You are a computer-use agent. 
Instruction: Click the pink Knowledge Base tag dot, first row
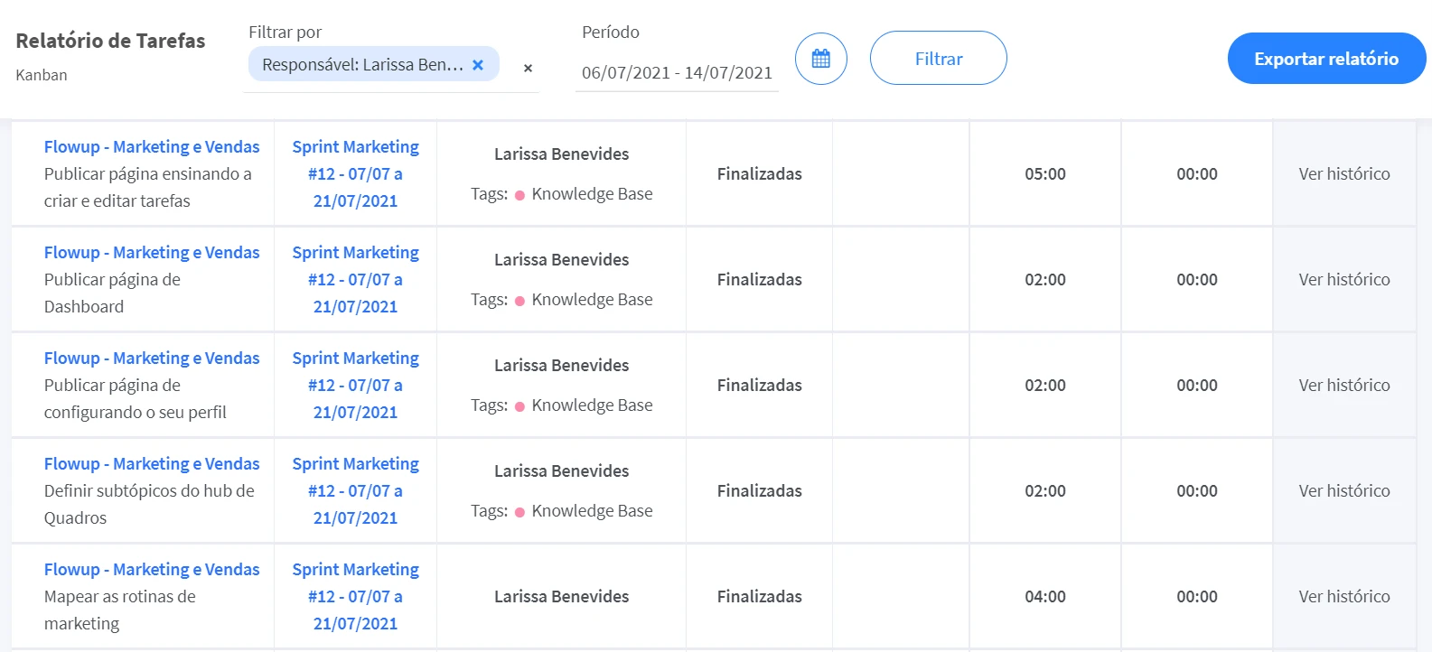tap(519, 195)
